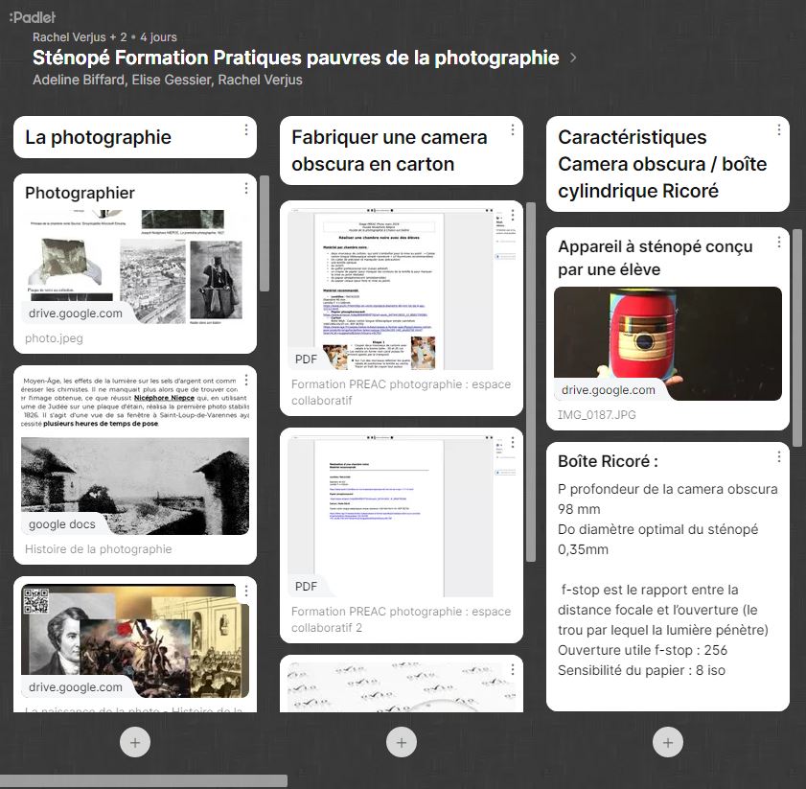Open three-dot menu on espace collaboratif PDF card
Viewport: 806px width, 789px height.
[513, 215]
